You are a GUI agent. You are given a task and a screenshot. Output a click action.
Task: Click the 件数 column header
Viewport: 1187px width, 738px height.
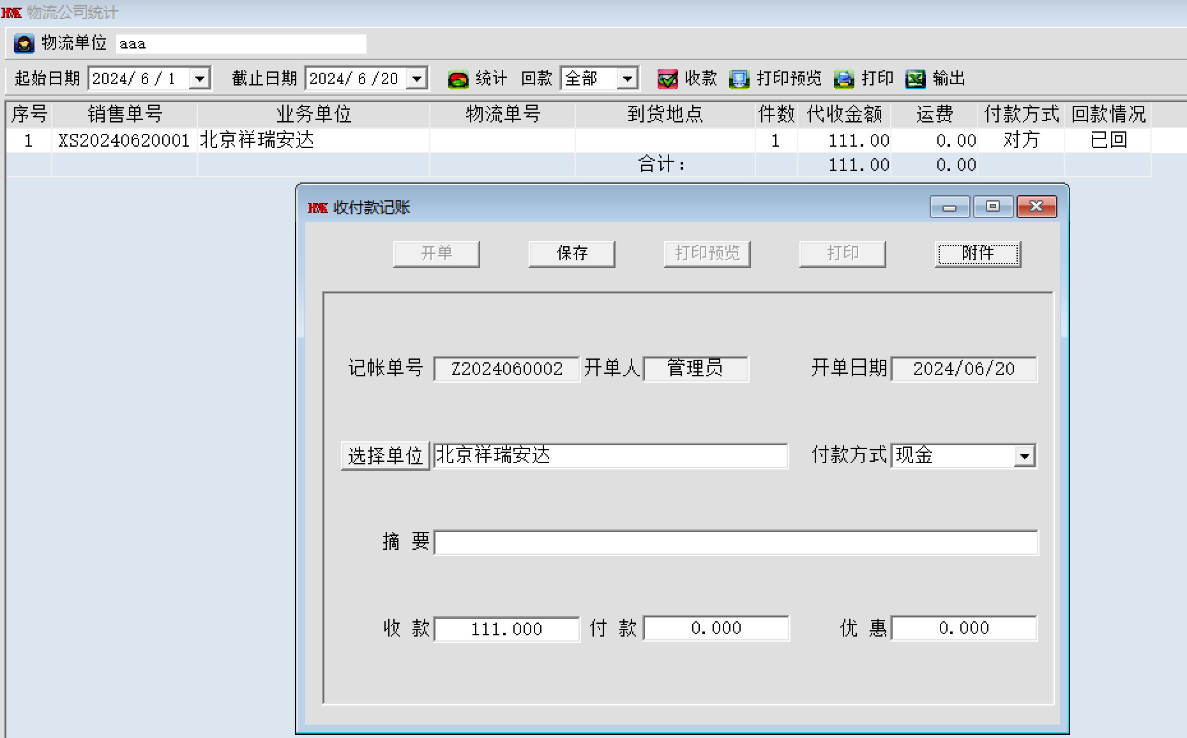pos(776,114)
